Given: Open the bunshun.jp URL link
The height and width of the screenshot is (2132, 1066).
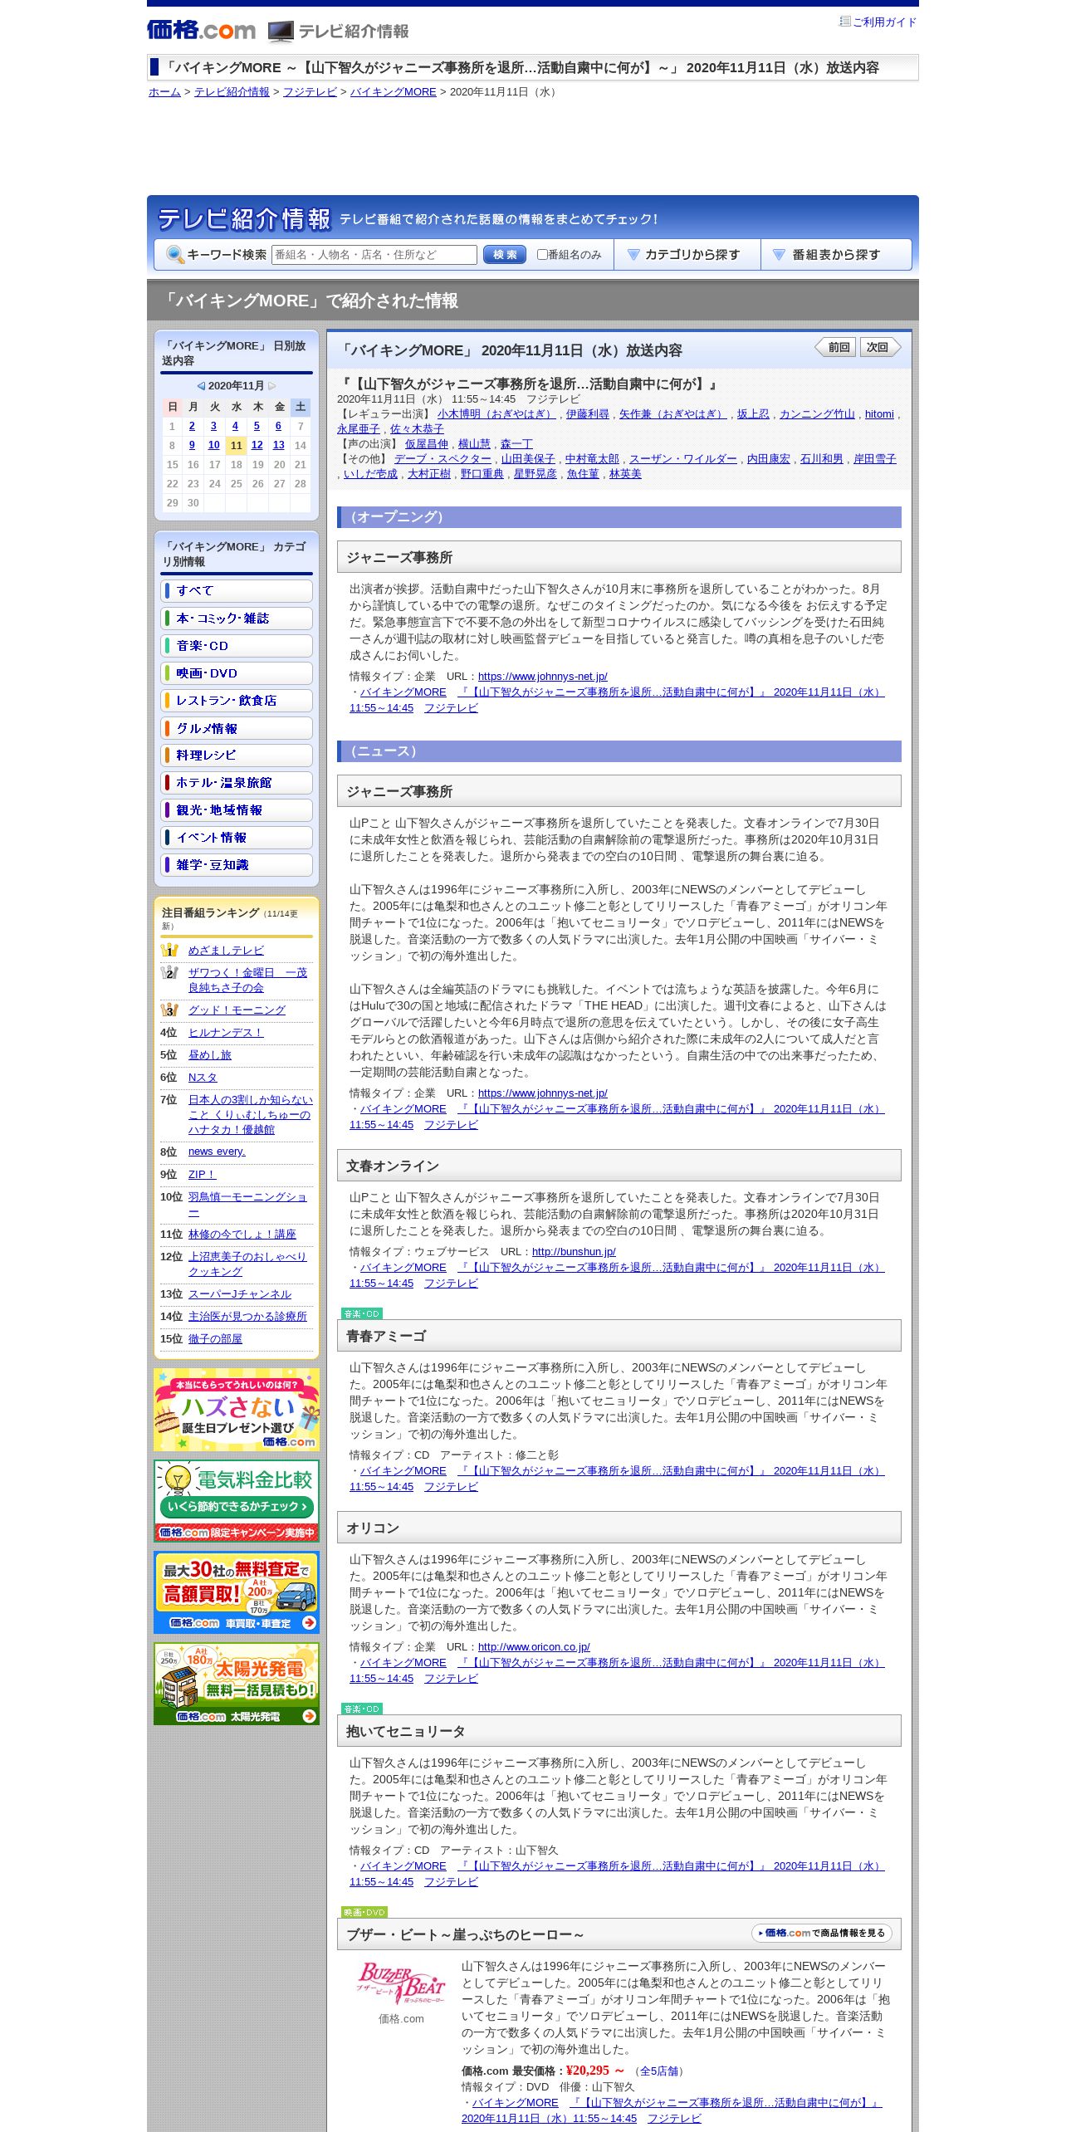Looking at the screenshot, I should (x=574, y=1252).
